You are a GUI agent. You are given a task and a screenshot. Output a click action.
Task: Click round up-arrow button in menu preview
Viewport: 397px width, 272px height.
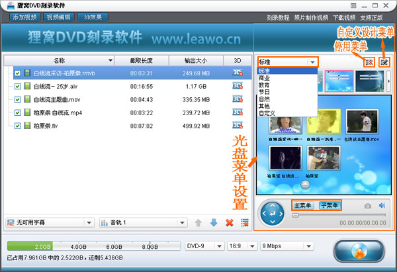pos(305,185)
